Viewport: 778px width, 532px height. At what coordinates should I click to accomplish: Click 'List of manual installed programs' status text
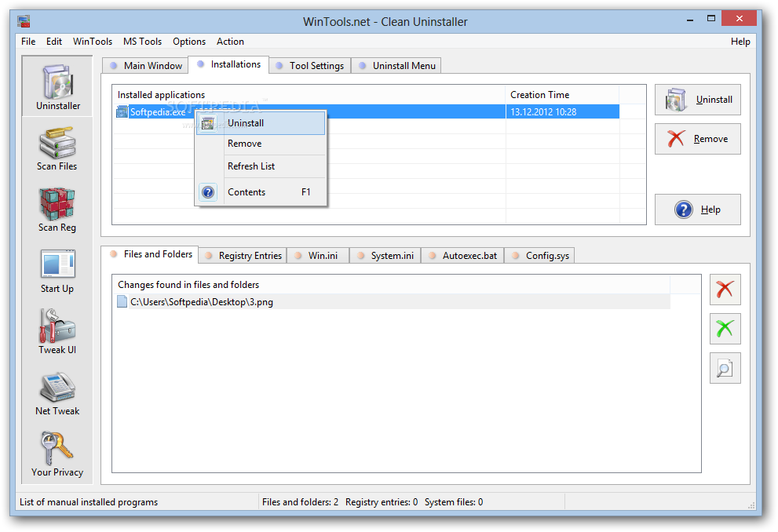click(88, 502)
